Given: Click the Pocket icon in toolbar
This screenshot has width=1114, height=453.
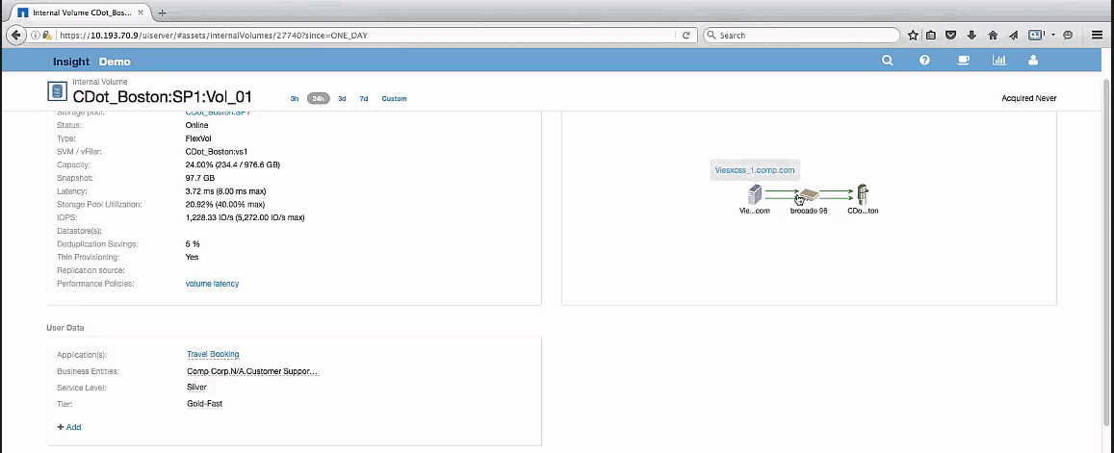Looking at the screenshot, I should coord(952,35).
